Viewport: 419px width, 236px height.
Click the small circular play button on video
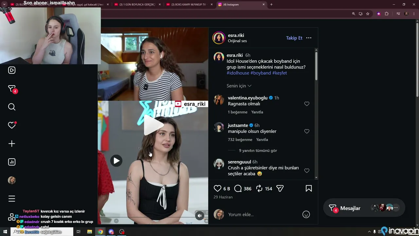coord(116,161)
